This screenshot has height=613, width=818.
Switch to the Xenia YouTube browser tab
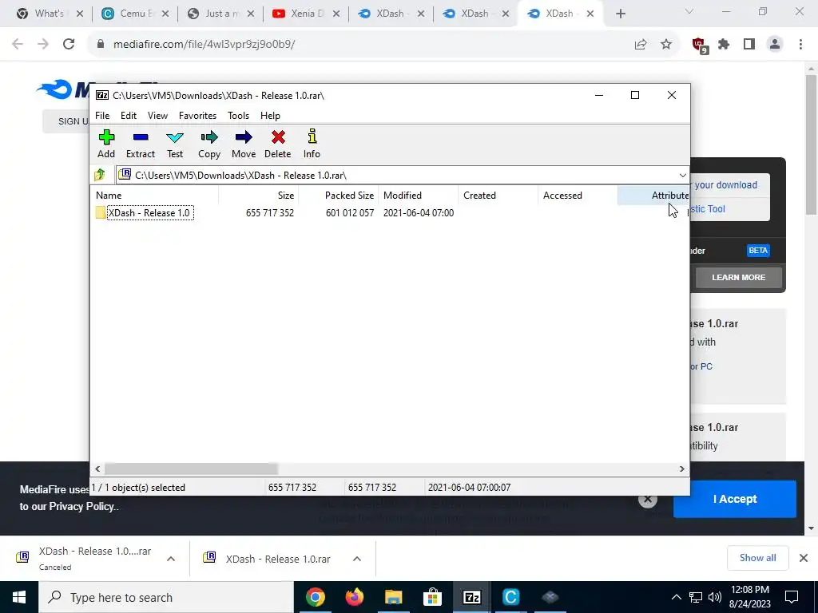306,14
